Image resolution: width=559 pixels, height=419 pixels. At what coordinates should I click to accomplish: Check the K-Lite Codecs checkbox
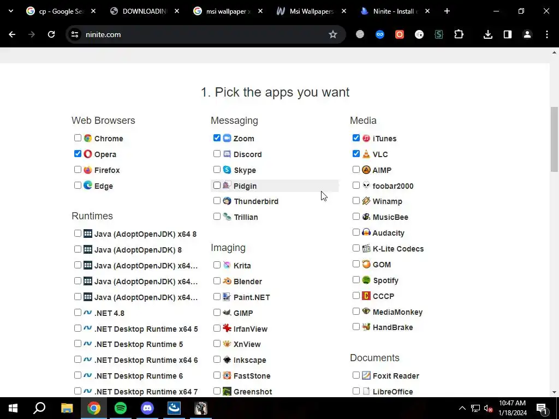(x=356, y=248)
